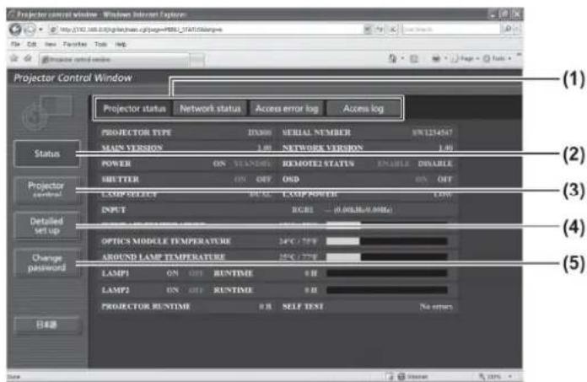Screen dimensions: 587x382
Task: Click the MAIN VERSION label
Action: click(132, 148)
